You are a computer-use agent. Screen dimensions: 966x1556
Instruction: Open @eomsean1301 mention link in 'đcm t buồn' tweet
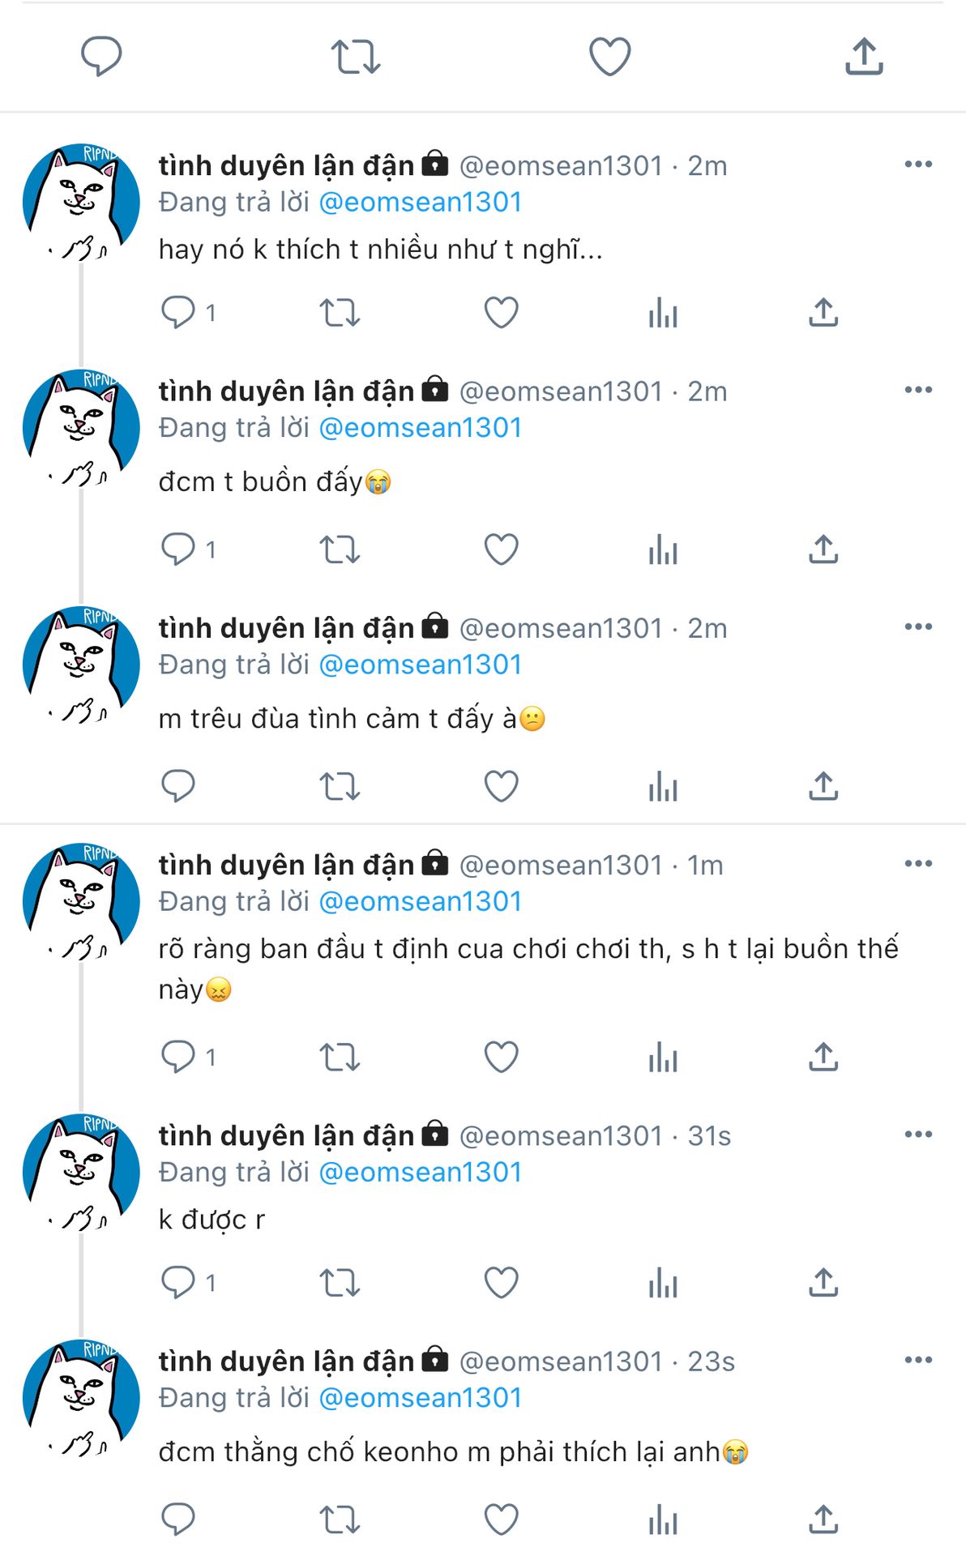pyautogui.click(x=421, y=428)
